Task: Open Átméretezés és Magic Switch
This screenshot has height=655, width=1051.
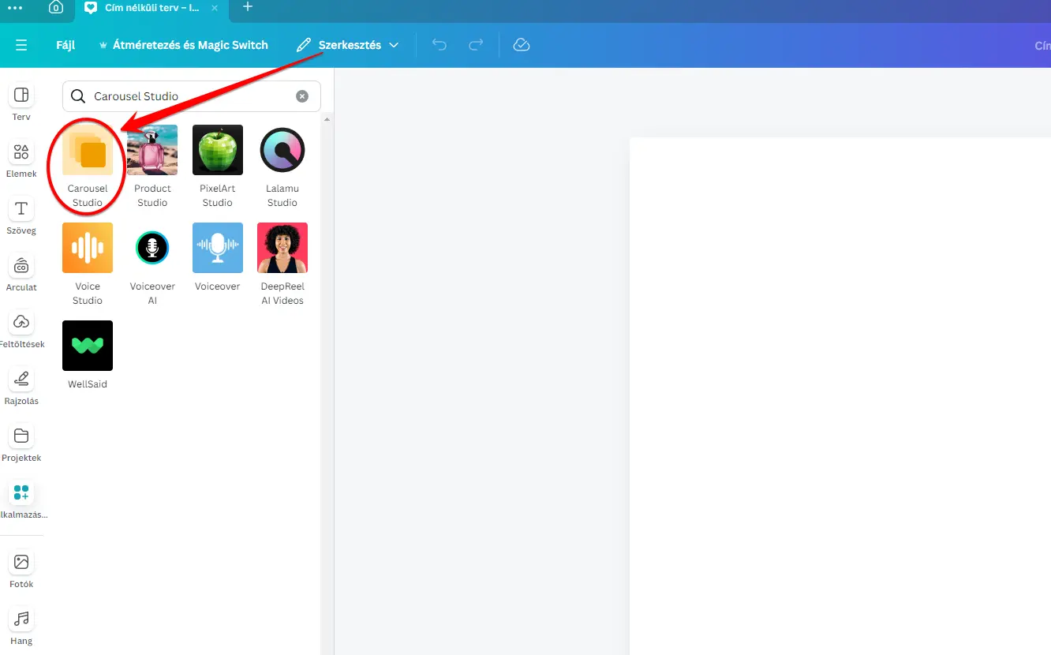Action: (183, 45)
